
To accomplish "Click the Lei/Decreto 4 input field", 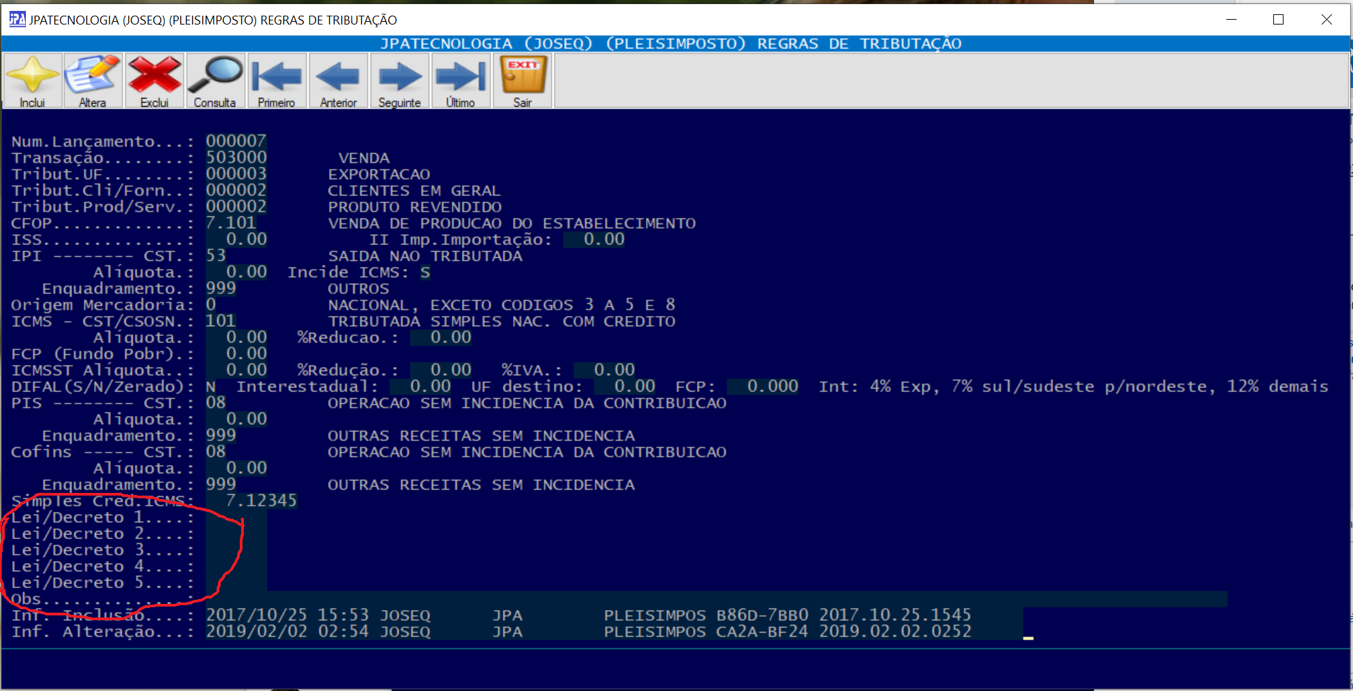I will pyautogui.click(x=236, y=566).
